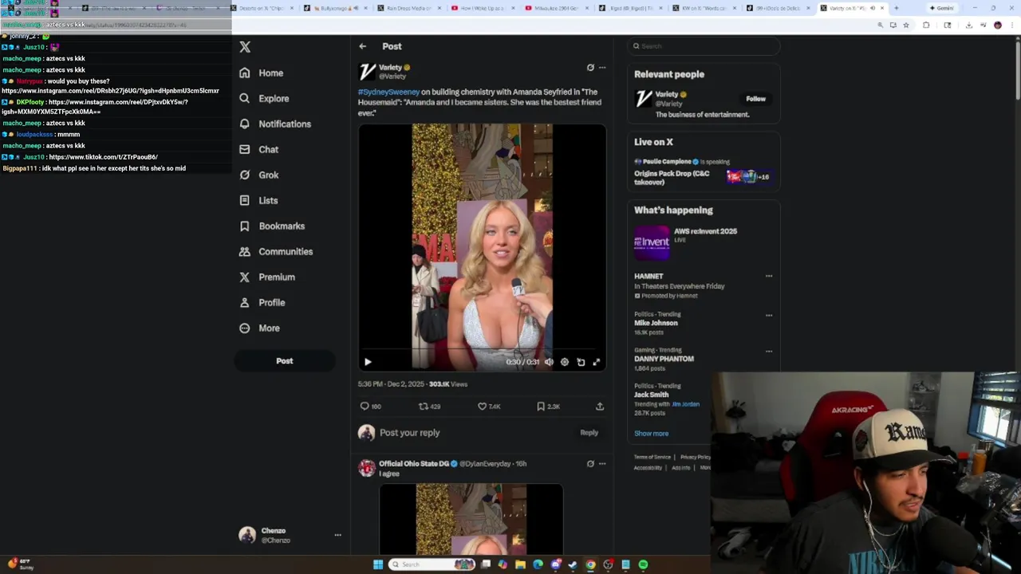The width and height of the screenshot is (1021, 574).
Task: Click the blue Post button in the sidebar
Action: click(x=285, y=361)
